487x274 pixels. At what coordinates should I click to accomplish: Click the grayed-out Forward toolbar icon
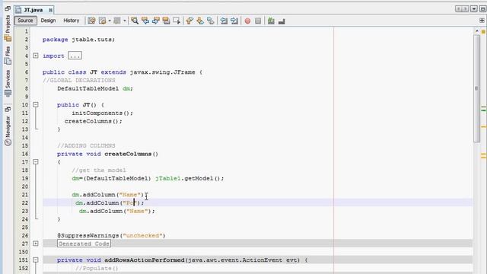coord(117,21)
